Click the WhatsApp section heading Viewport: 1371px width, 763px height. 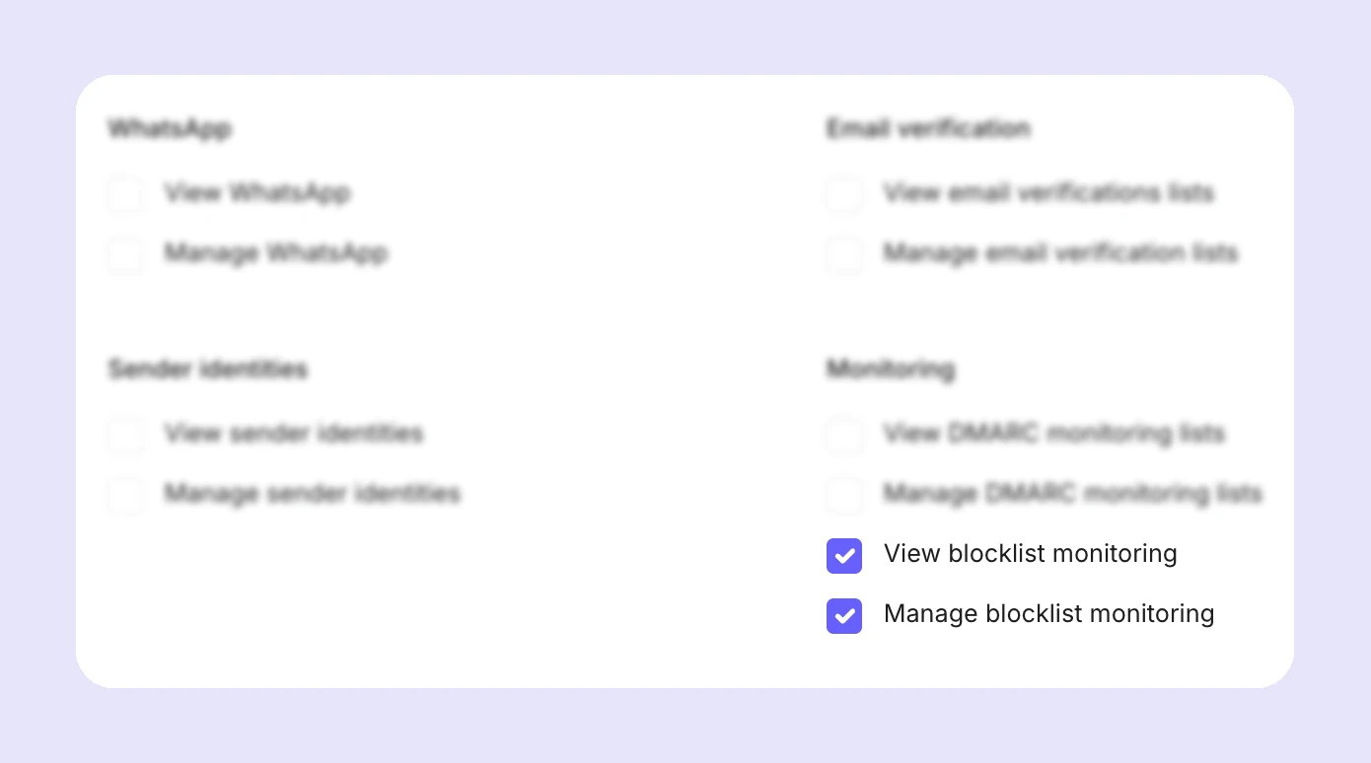169,129
